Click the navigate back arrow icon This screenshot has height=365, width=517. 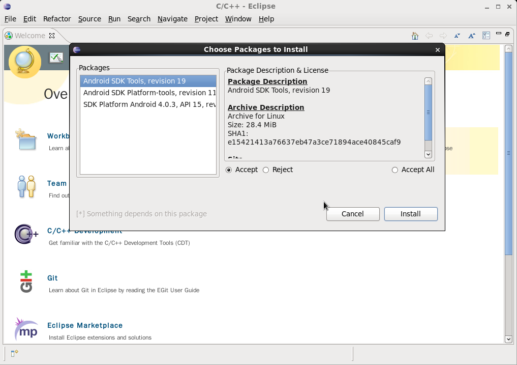tap(429, 36)
